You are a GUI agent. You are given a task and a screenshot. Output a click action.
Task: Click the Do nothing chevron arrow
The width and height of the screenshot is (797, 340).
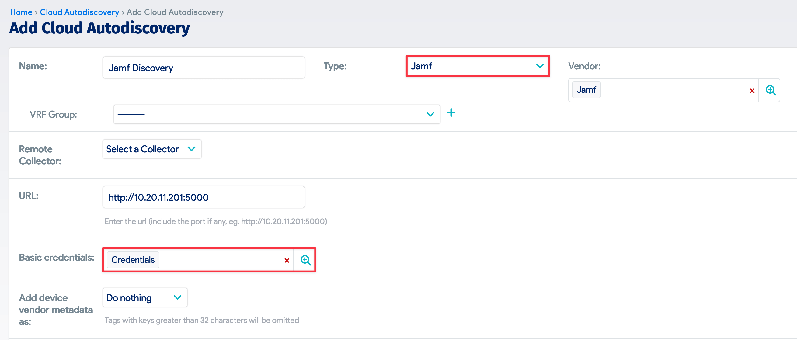[178, 298]
